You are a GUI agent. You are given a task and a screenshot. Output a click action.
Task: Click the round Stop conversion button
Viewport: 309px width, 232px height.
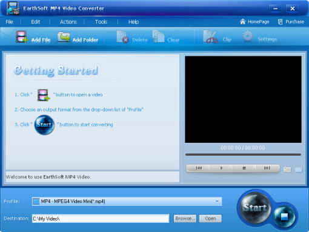[284, 217]
